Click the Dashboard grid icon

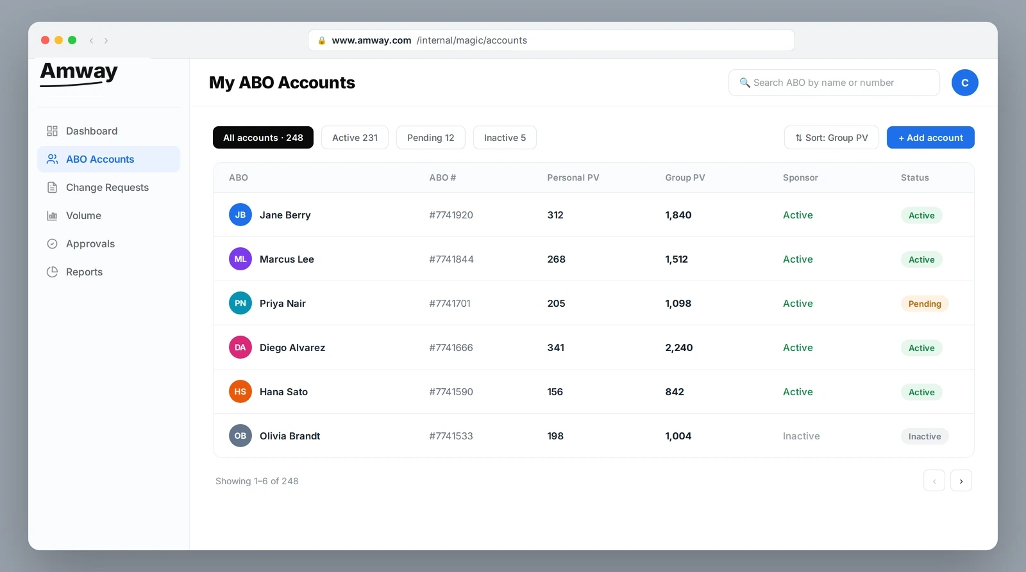click(x=53, y=131)
